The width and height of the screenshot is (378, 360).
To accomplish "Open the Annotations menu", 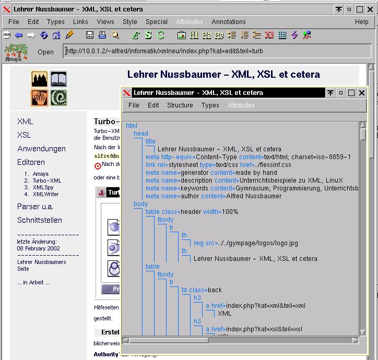I will (x=229, y=22).
